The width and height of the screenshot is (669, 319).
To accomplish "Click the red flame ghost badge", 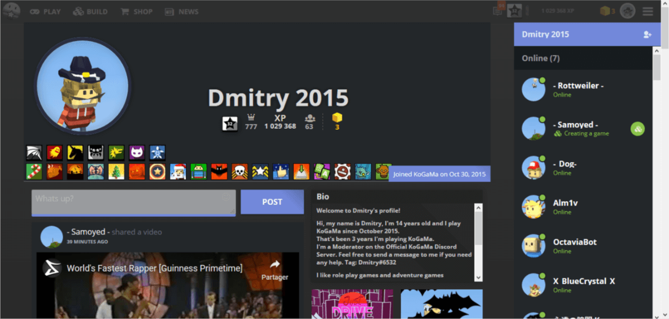I will [54, 153].
